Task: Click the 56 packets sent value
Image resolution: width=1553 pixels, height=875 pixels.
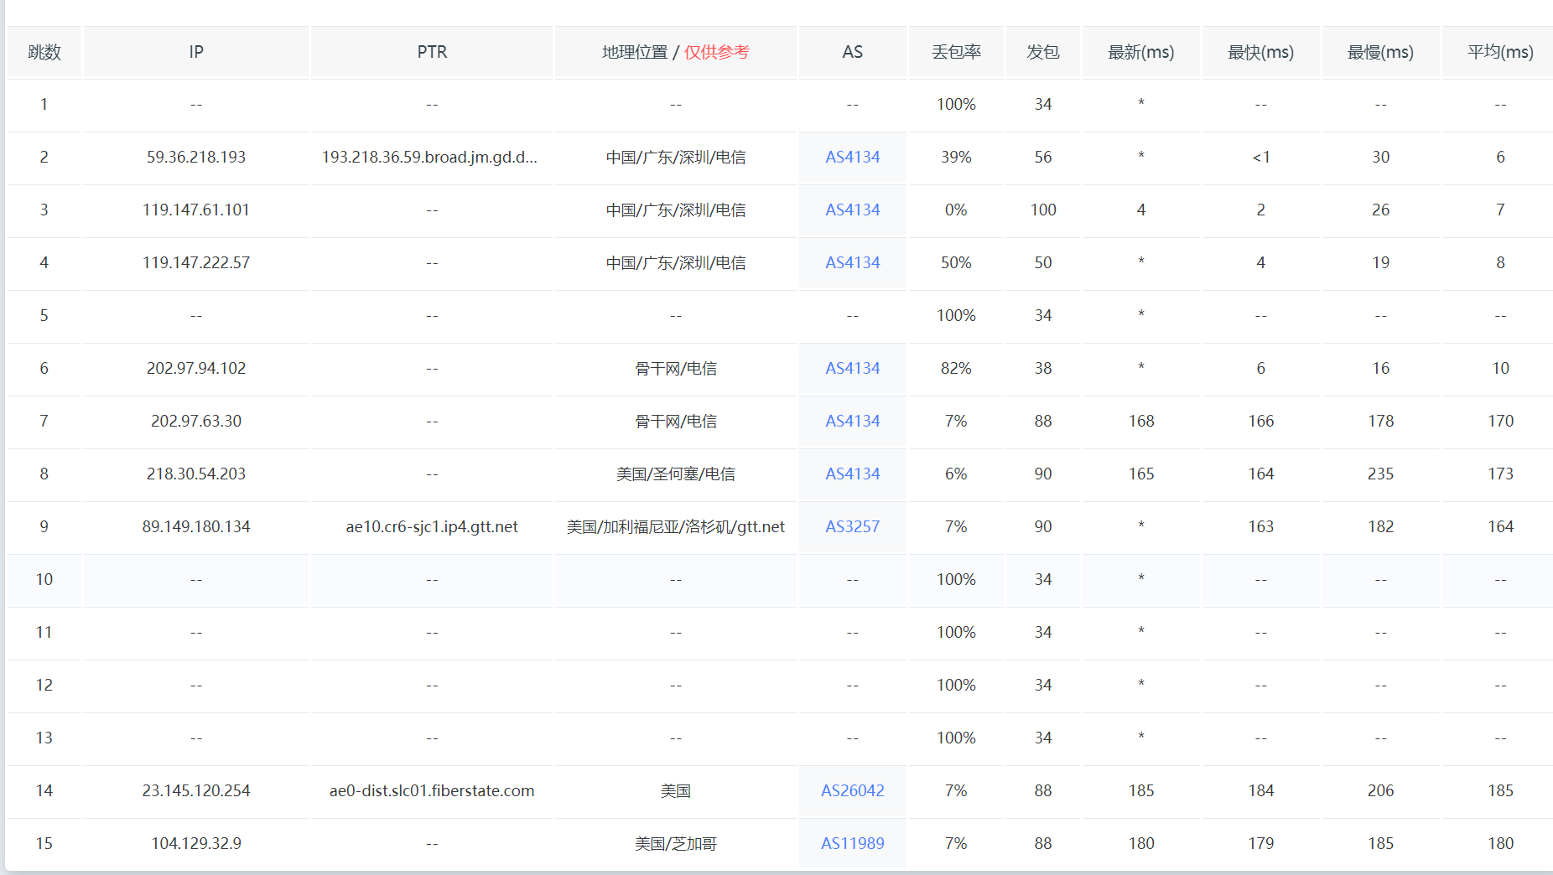Action: 1043,157
